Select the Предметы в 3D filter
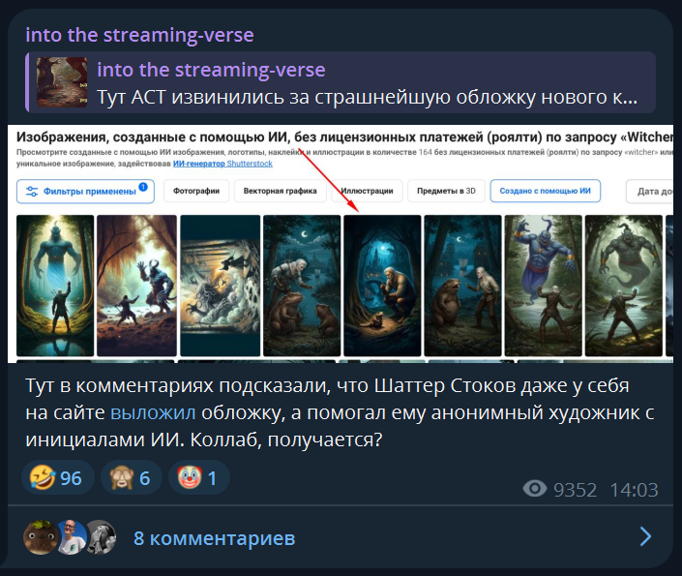This screenshot has height=576, width=682. [x=446, y=191]
